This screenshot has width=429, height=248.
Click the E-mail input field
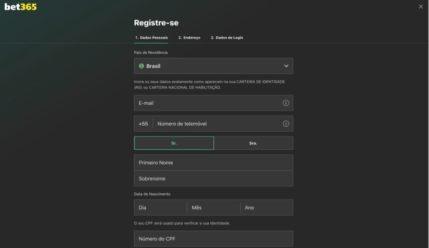tap(208, 103)
